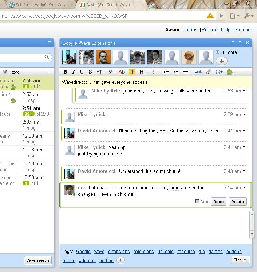257x273 pixels.
Task: Open the font size dropdown
Action: click(x=100, y=72)
